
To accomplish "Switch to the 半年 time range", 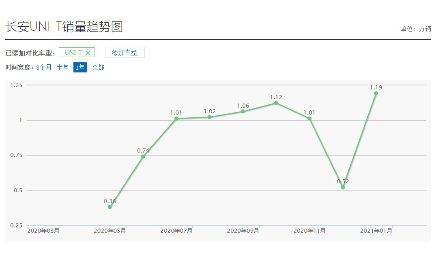I will (62, 68).
